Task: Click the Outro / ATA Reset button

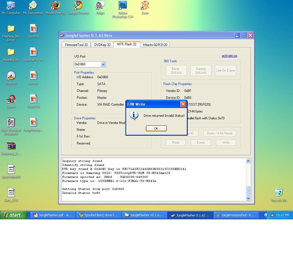Action: pos(219,133)
